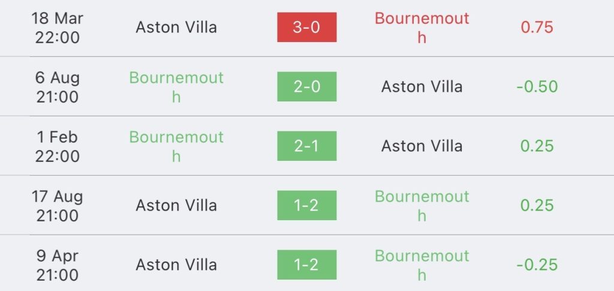Click the -0.50 handicap value
The image size is (614, 291).
537,86
